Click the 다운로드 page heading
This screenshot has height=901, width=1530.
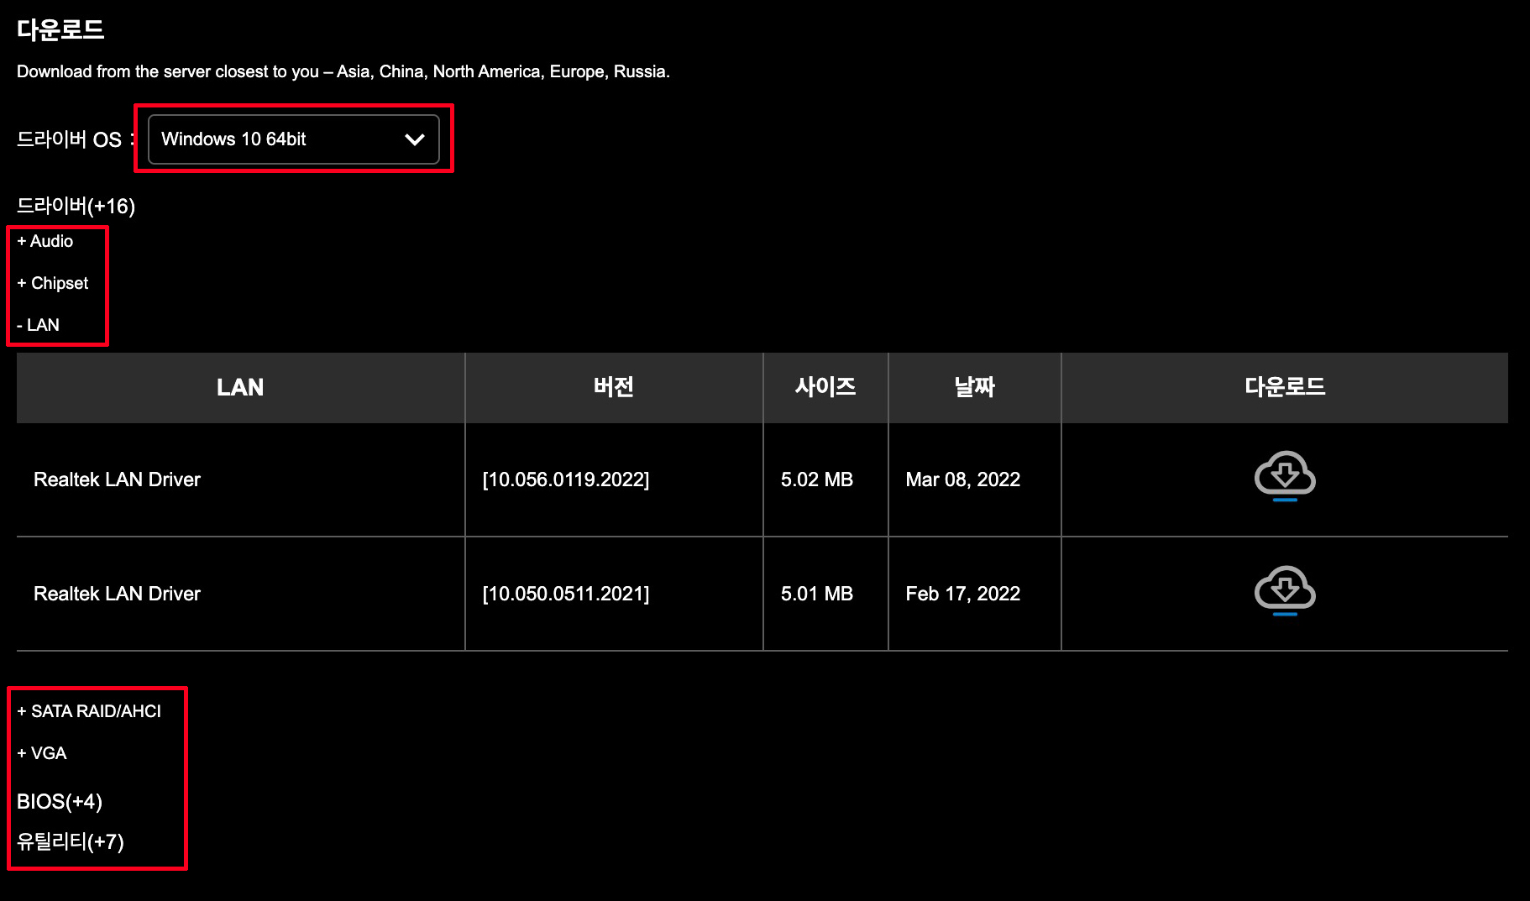[60, 29]
